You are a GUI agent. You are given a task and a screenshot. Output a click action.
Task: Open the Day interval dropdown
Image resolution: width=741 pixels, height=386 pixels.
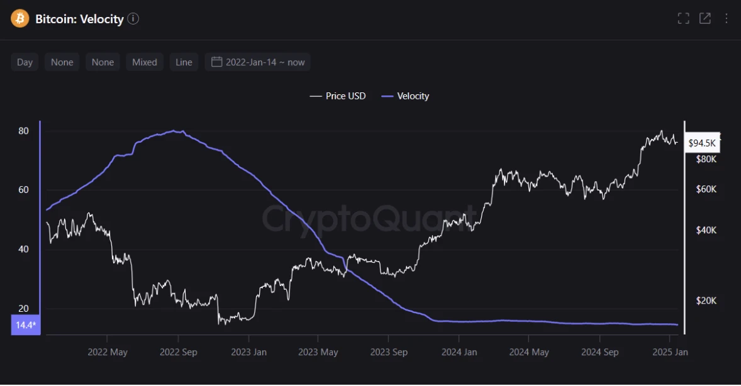point(25,62)
